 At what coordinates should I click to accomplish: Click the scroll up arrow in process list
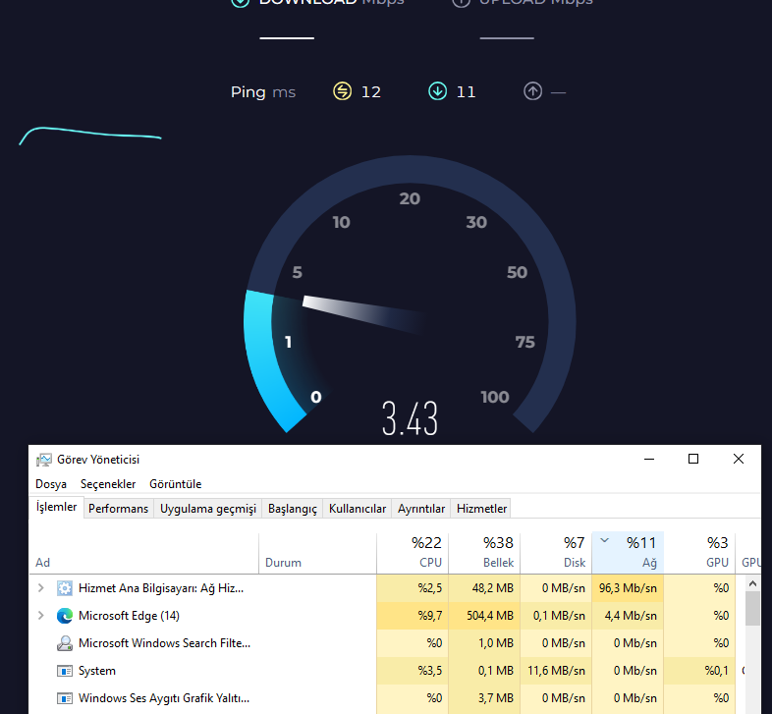pyautogui.click(x=752, y=584)
